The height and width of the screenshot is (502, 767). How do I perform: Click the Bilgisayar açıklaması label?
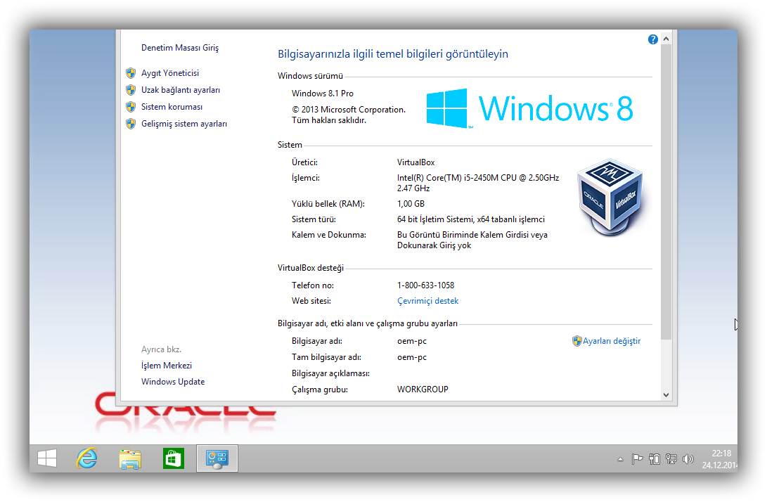click(x=330, y=373)
